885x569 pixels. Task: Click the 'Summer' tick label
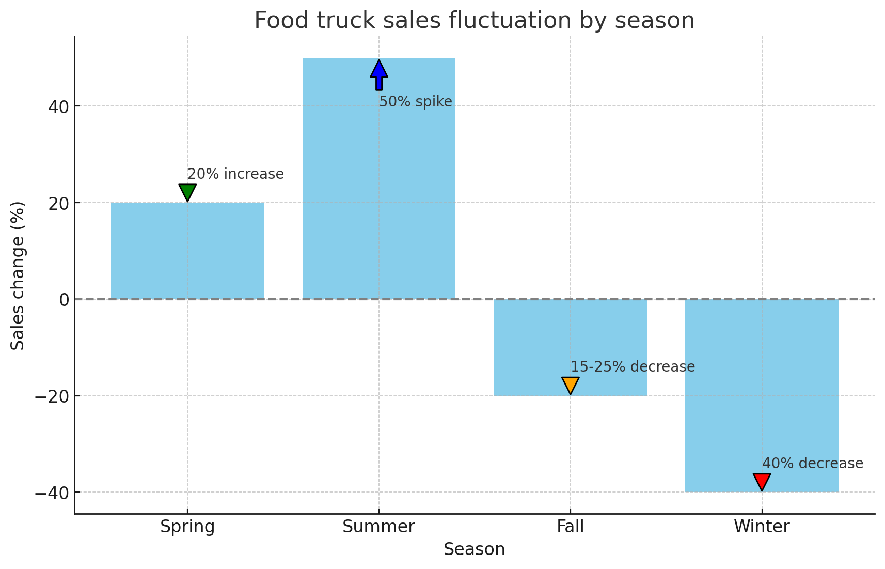click(x=379, y=527)
